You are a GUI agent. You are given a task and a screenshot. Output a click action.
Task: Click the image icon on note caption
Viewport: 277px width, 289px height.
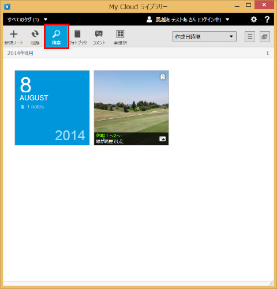(163, 138)
